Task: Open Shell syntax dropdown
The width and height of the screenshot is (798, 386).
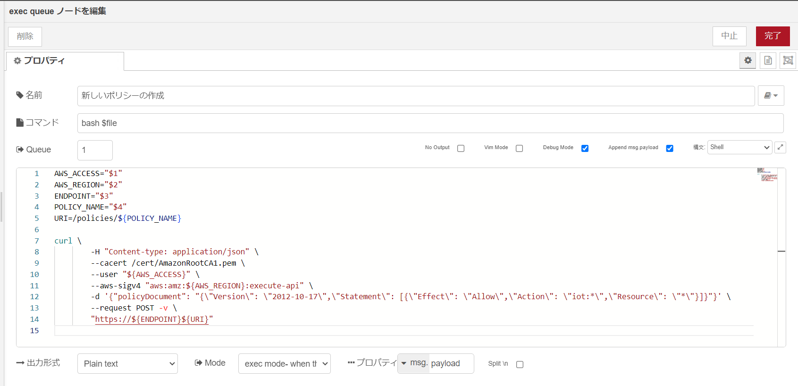Action: [739, 147]
